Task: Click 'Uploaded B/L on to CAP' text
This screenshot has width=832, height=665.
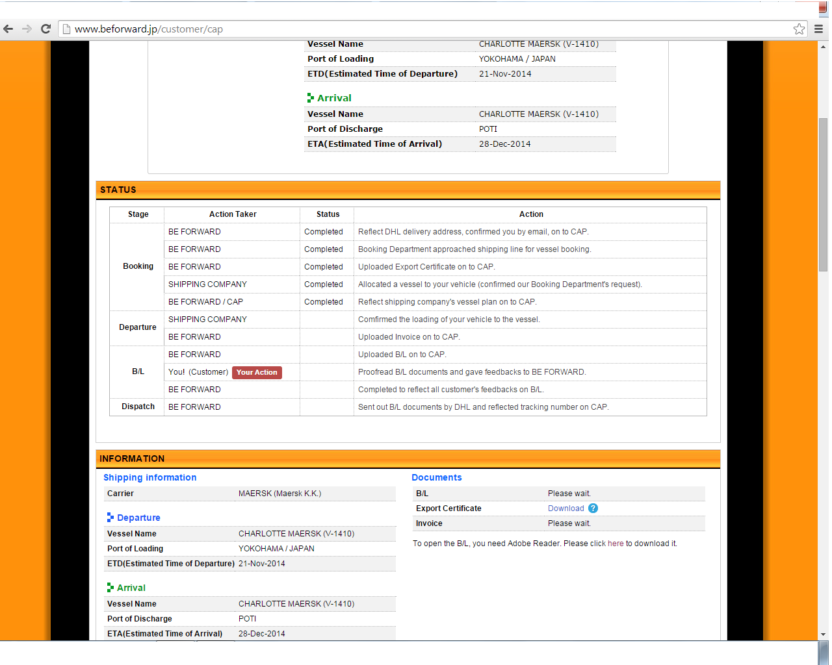Action: click(402, 355)
